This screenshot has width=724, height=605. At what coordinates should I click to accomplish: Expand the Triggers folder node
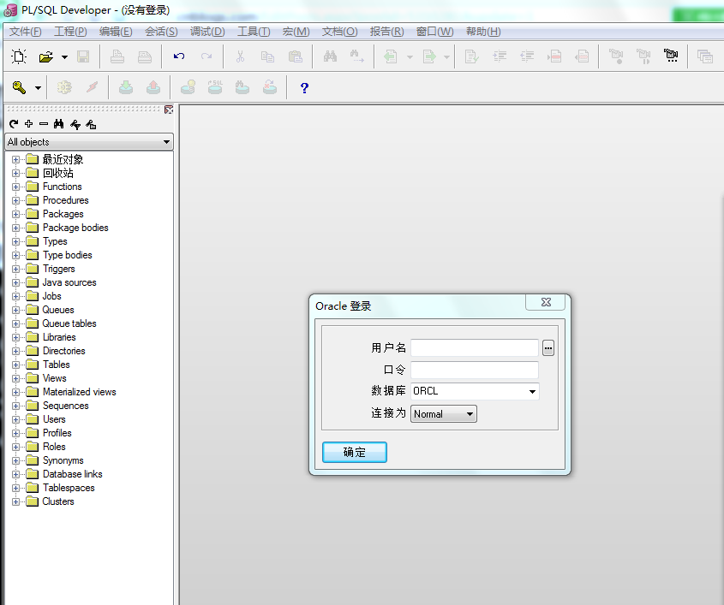tap(15, 269)
